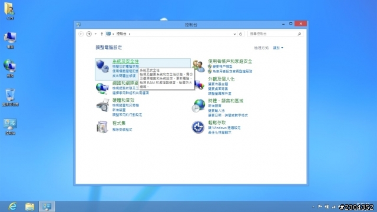The width and height of the screenshot is (377, 212).
Task: Open the Network (網路) desktop icon
Action: tap(10, 69)
